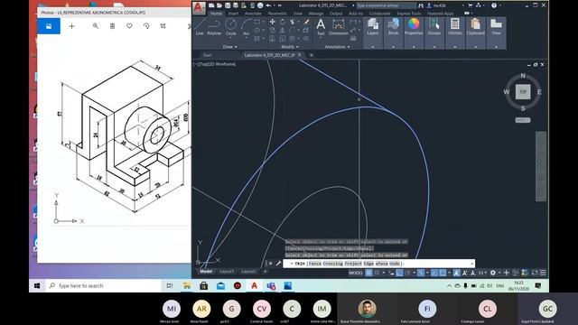
Task: Choose the Circle tool
Action: point(231,26)
